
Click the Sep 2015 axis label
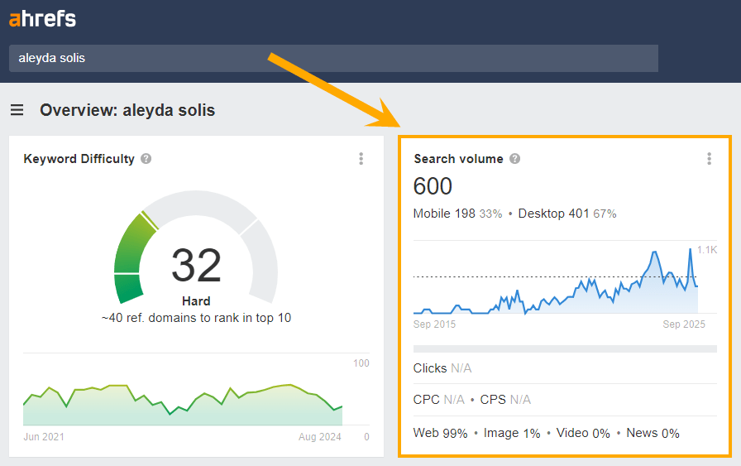click(434, 324)
